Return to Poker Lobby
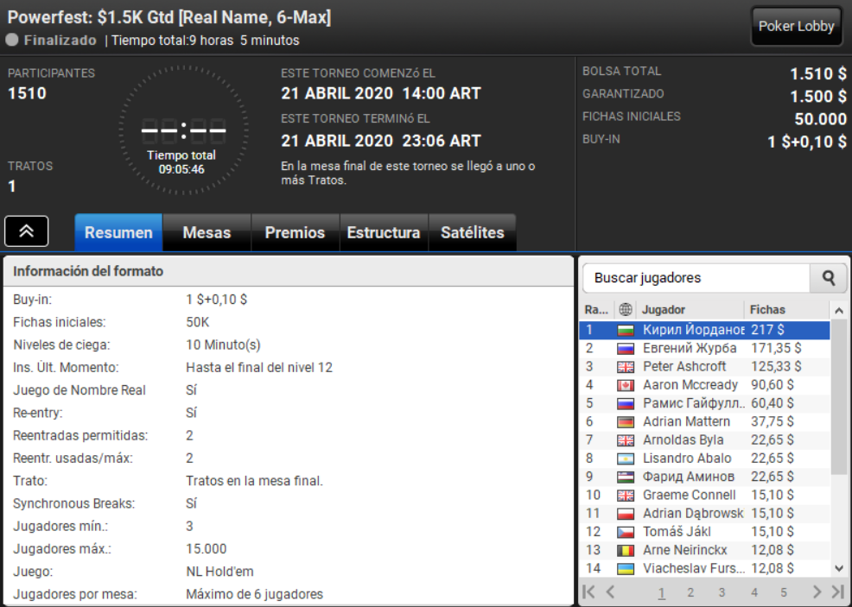 click(796, 26)
